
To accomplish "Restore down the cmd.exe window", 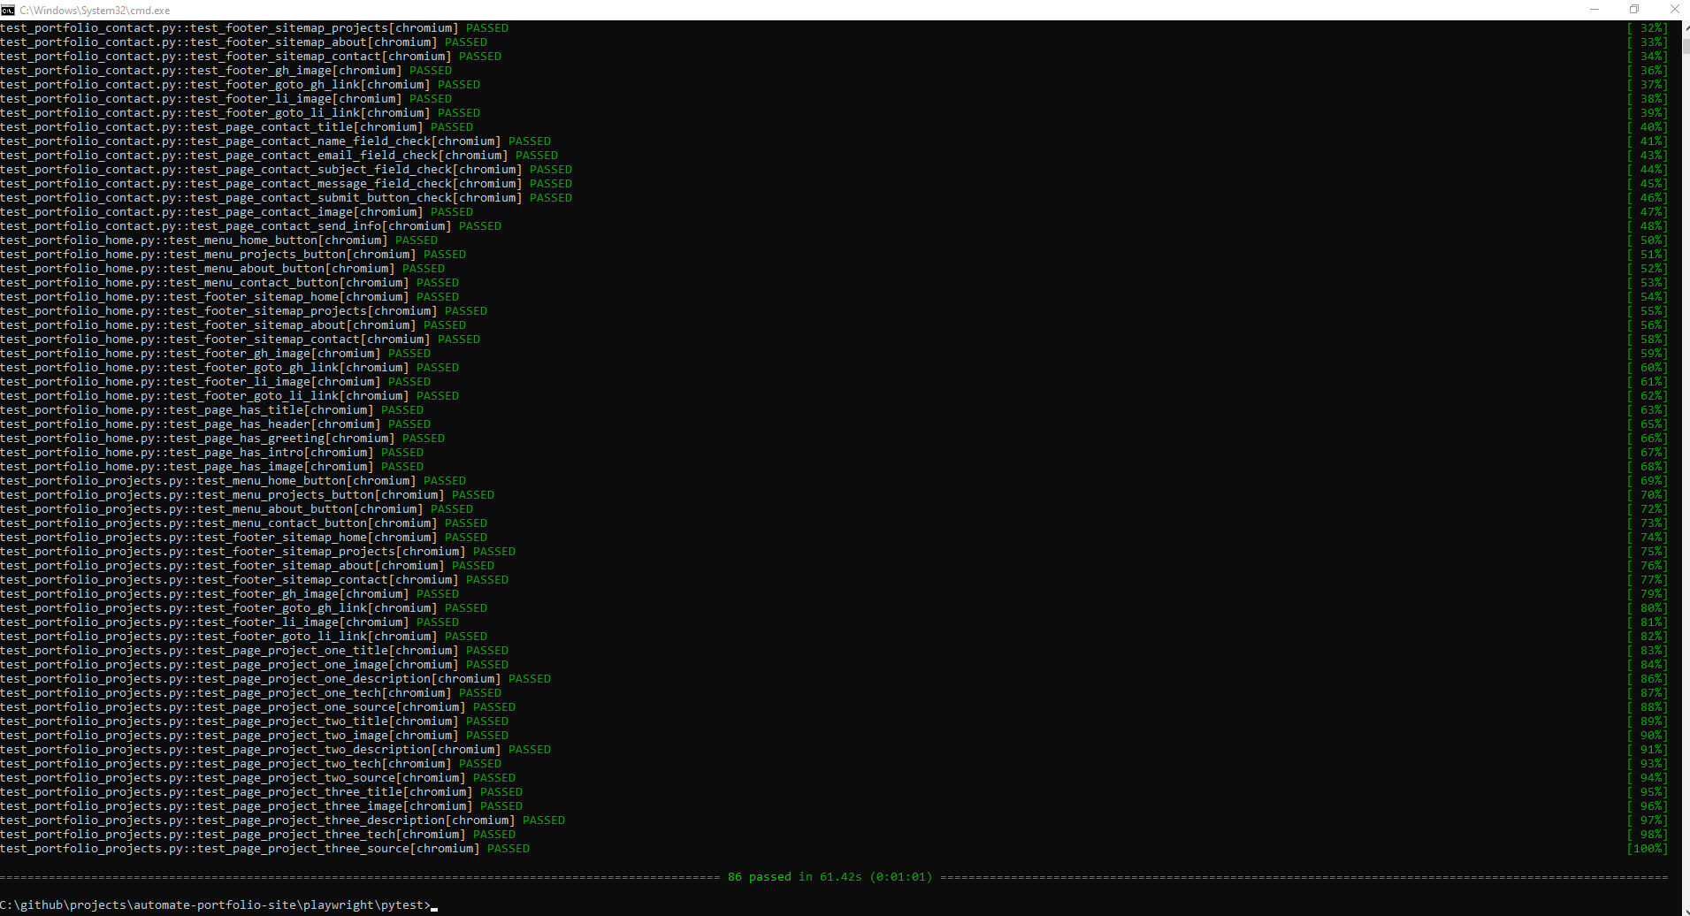I will (1634, 10).
